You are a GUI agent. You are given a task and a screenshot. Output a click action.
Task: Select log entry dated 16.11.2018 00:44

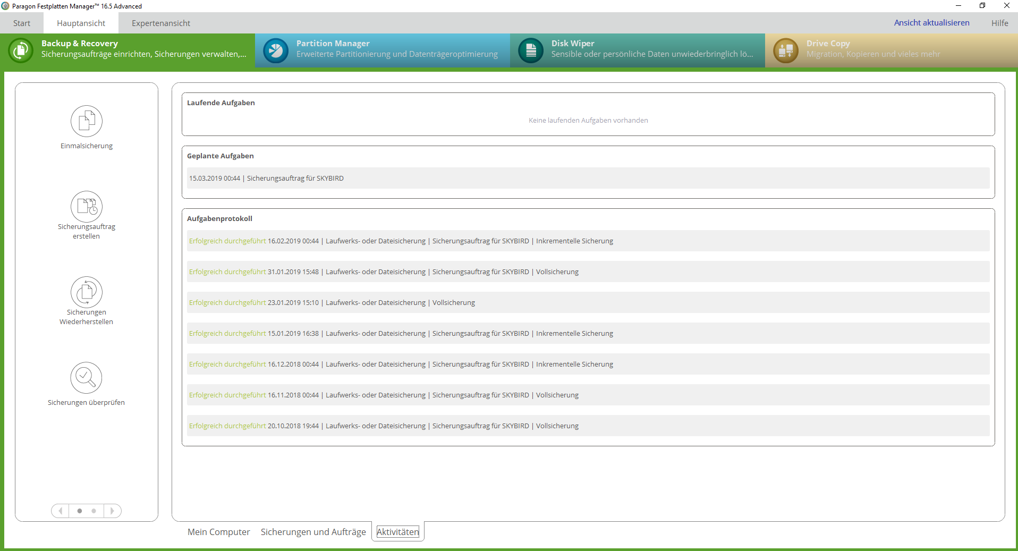tap(588, 395)
